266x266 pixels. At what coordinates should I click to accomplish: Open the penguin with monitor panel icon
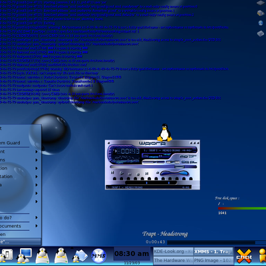tap(25, 255)
